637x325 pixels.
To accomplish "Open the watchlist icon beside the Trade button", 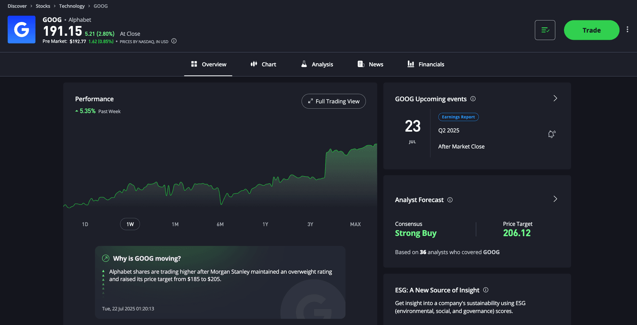I will click(x=545, y=30).
